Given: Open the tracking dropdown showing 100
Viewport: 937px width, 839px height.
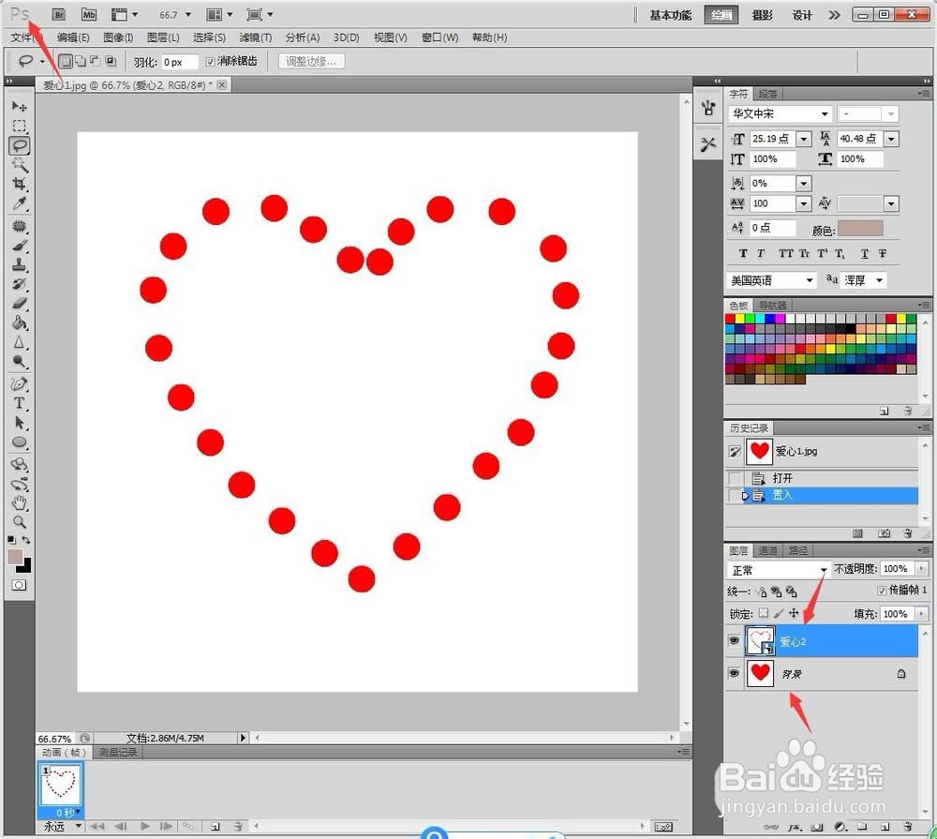Looking at the screenshot, I should [804, 204].
